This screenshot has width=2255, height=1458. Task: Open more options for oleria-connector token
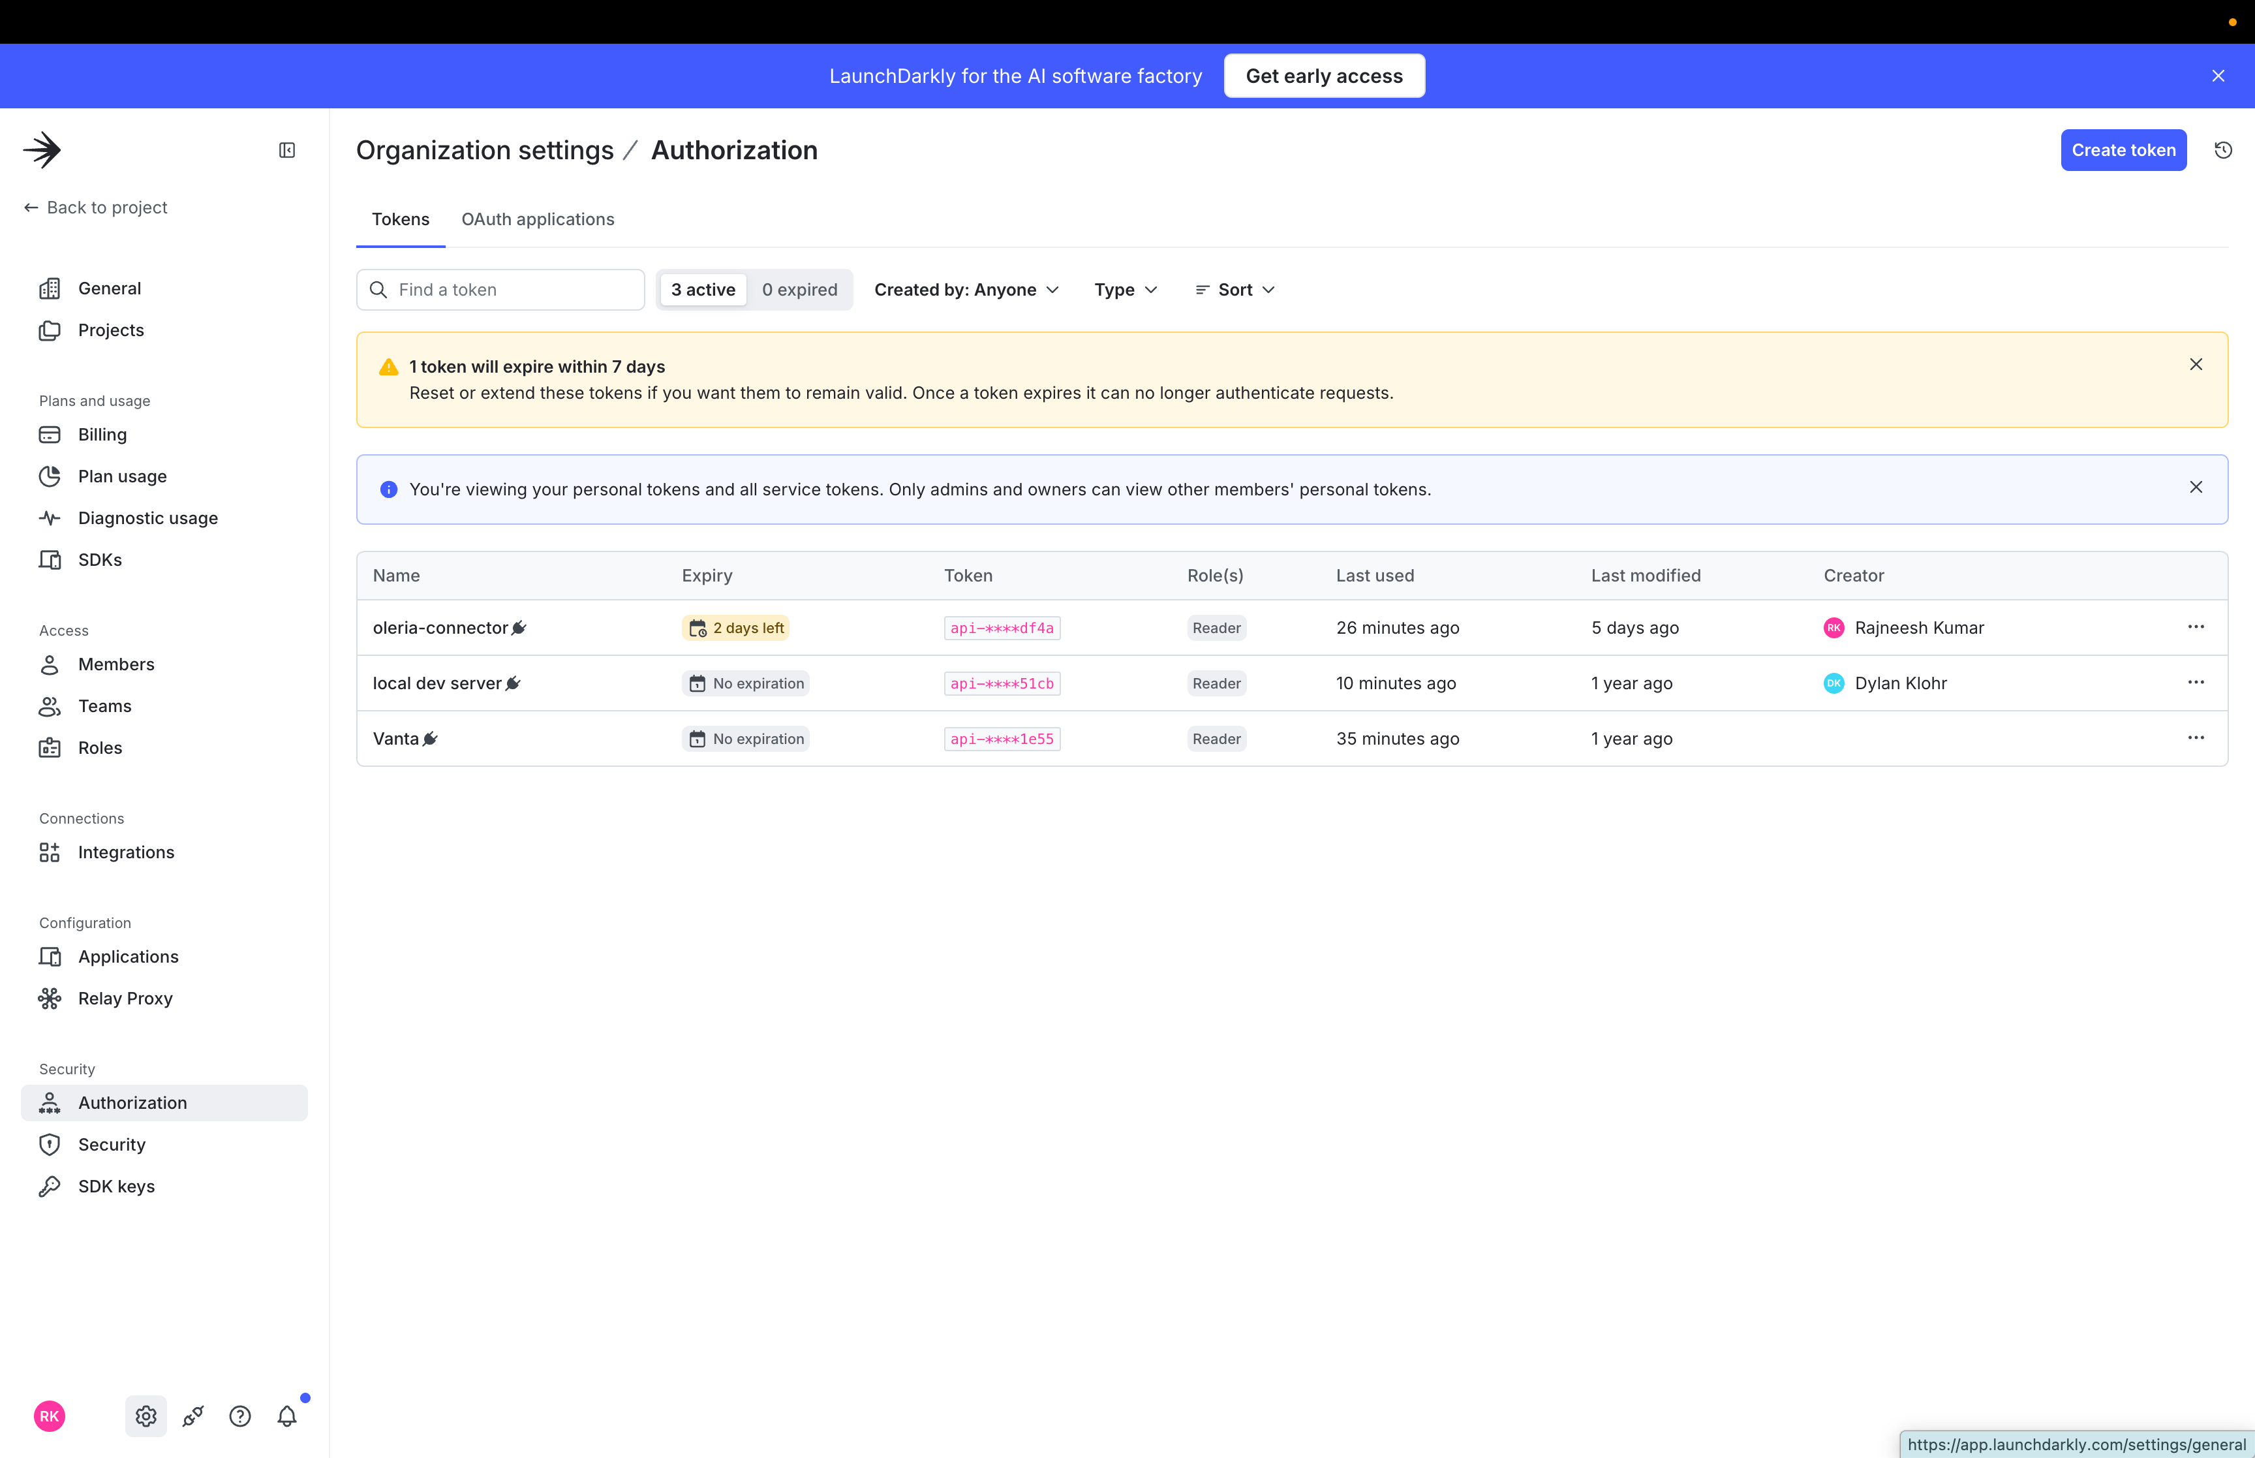point(2196,627)
